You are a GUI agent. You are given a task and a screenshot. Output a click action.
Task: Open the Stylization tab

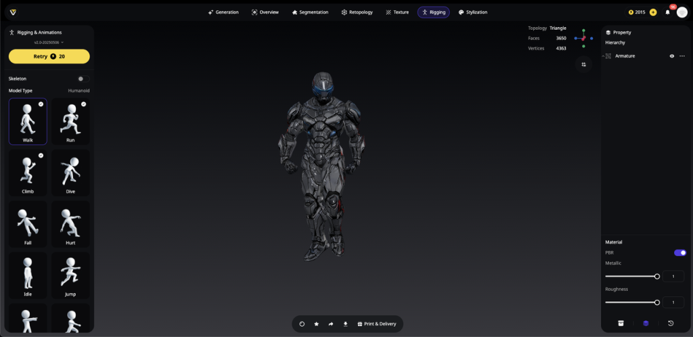coord(473,12)
